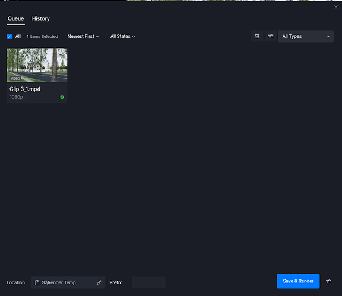Viewport: 342px width, 296px height.
Task: Open the filter settings sliders beside All Types
Action: coord(271,36)
